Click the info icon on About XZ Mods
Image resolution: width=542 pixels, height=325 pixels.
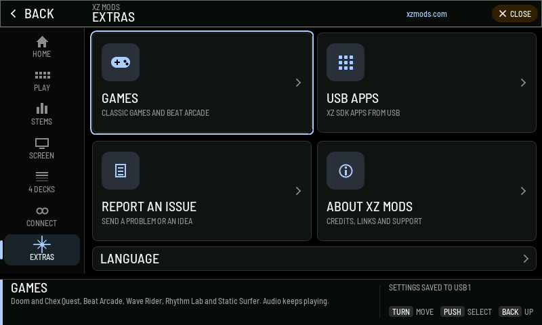point(346,171)
